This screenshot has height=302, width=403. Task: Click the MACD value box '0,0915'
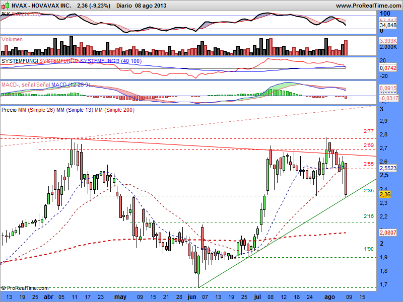(388, 88)
